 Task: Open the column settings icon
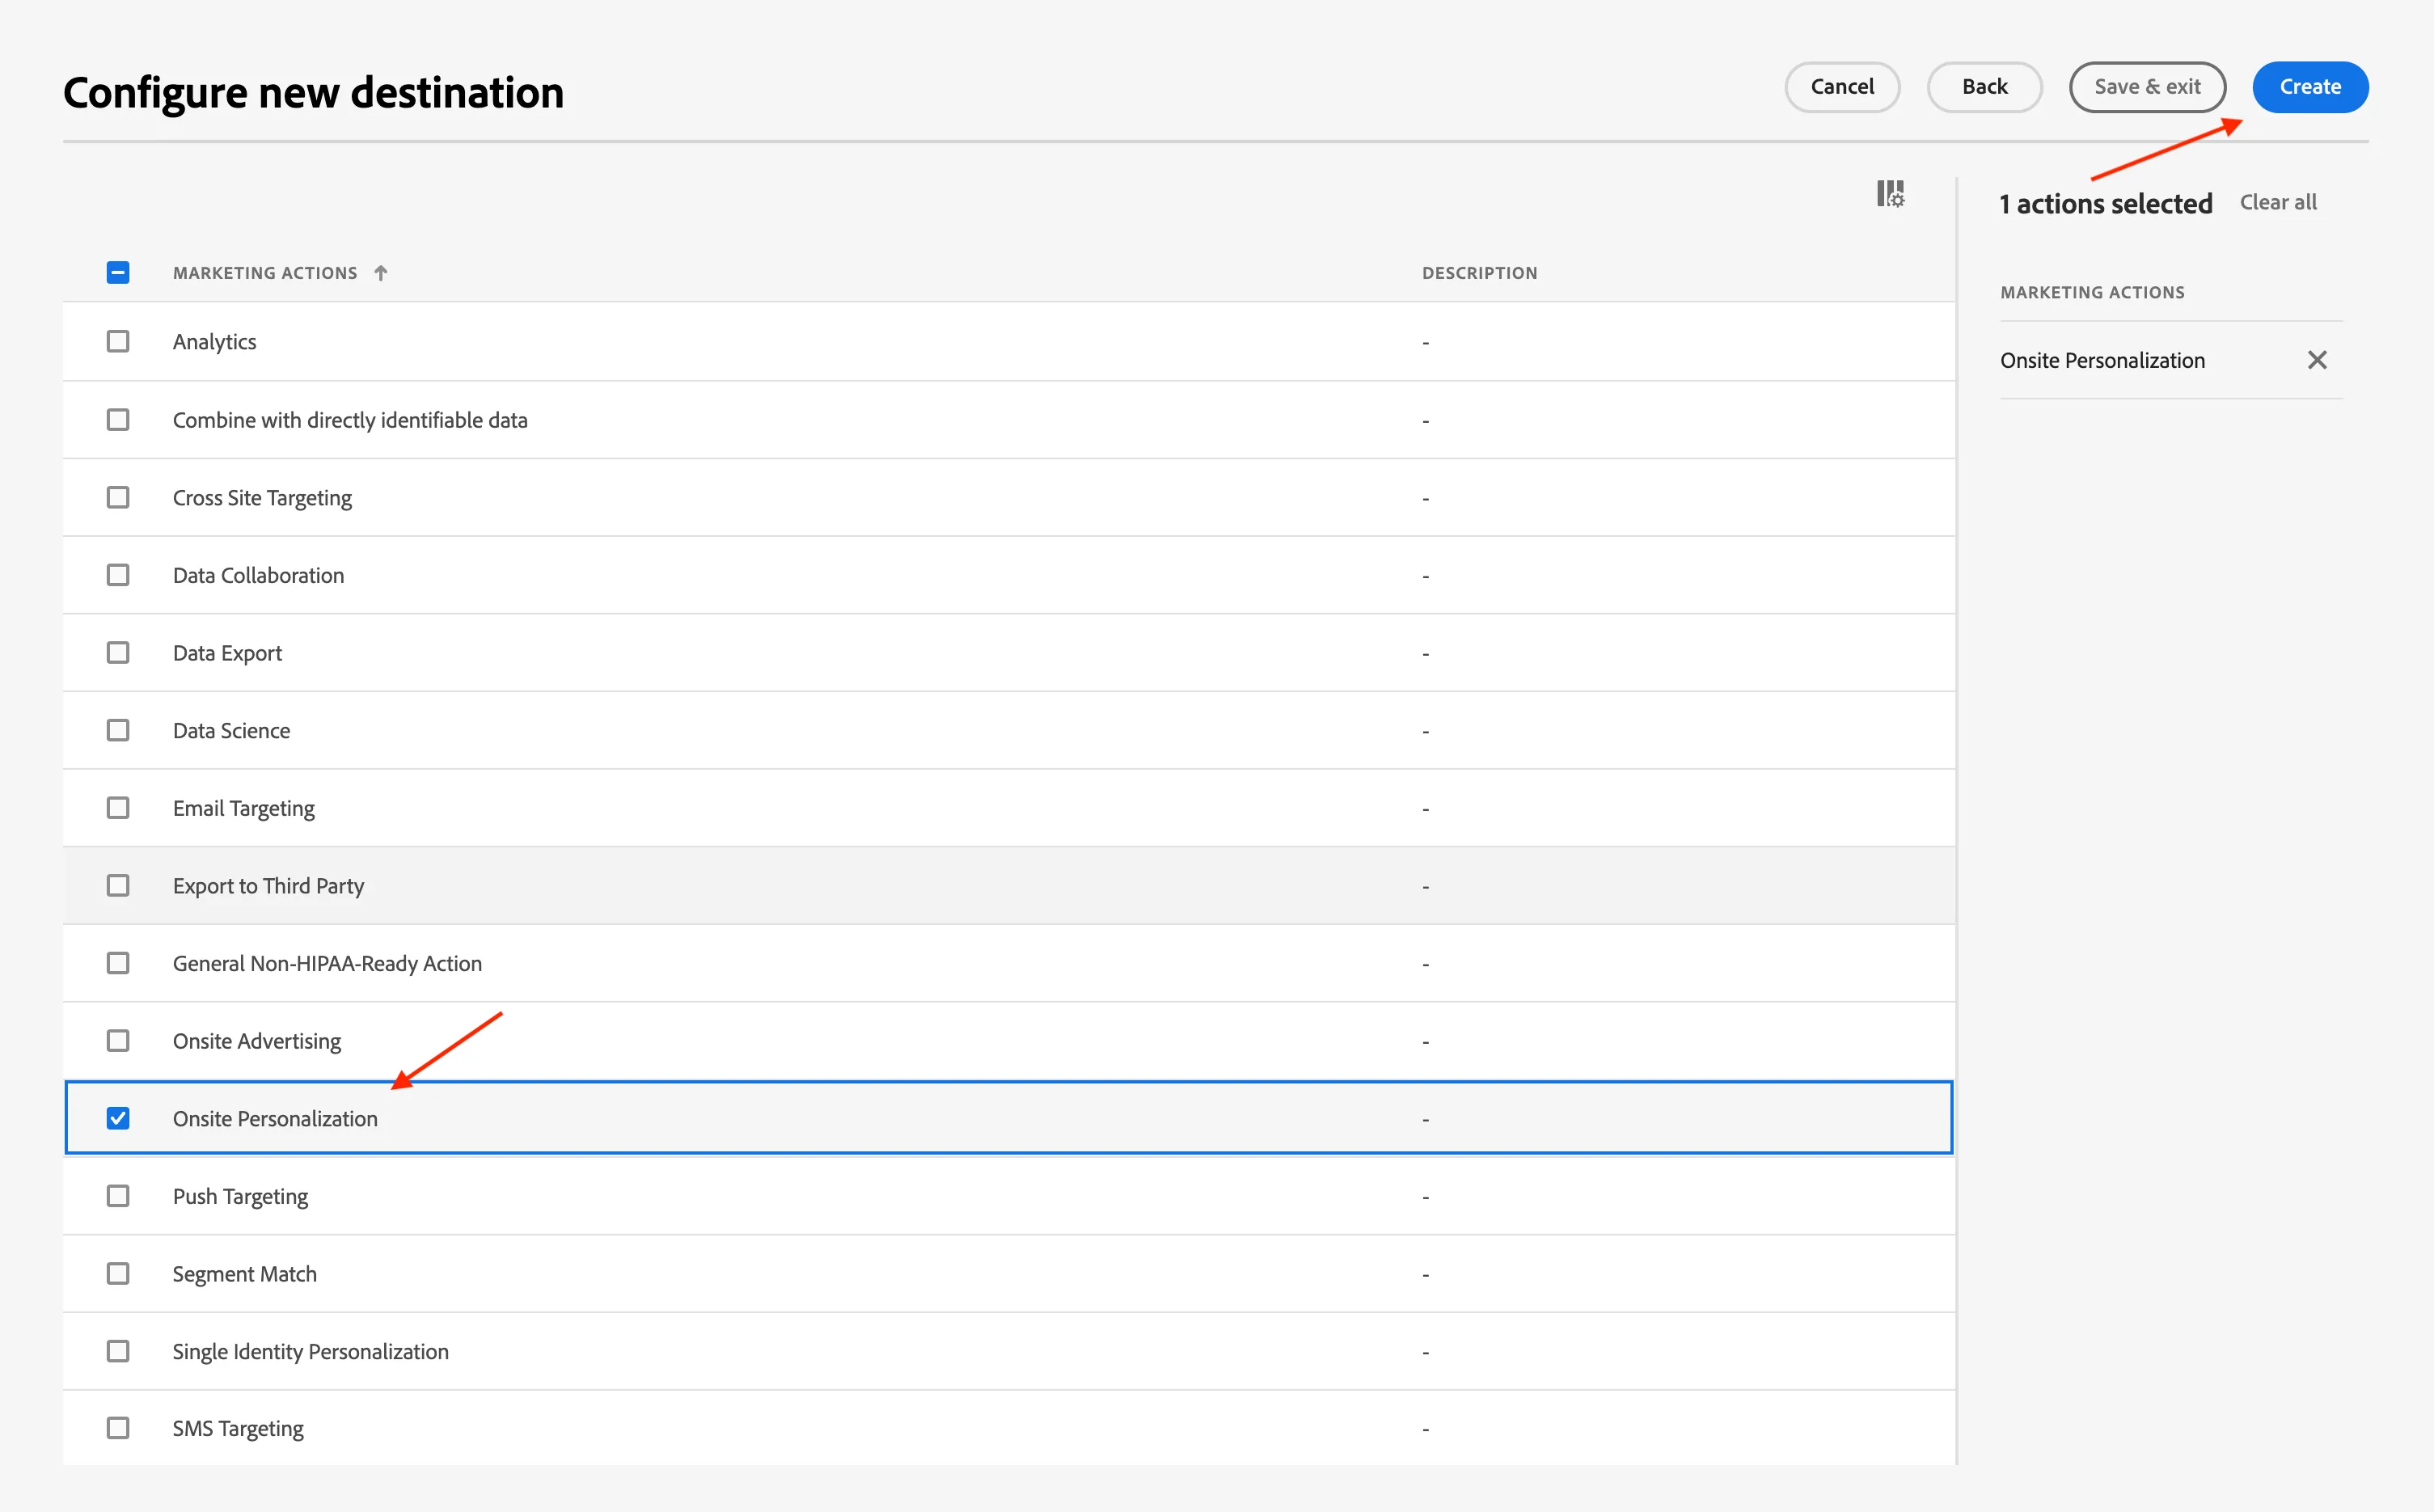1890,194
